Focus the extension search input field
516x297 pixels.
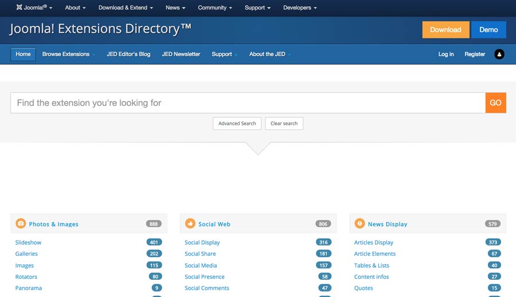[x=247, y=103]
